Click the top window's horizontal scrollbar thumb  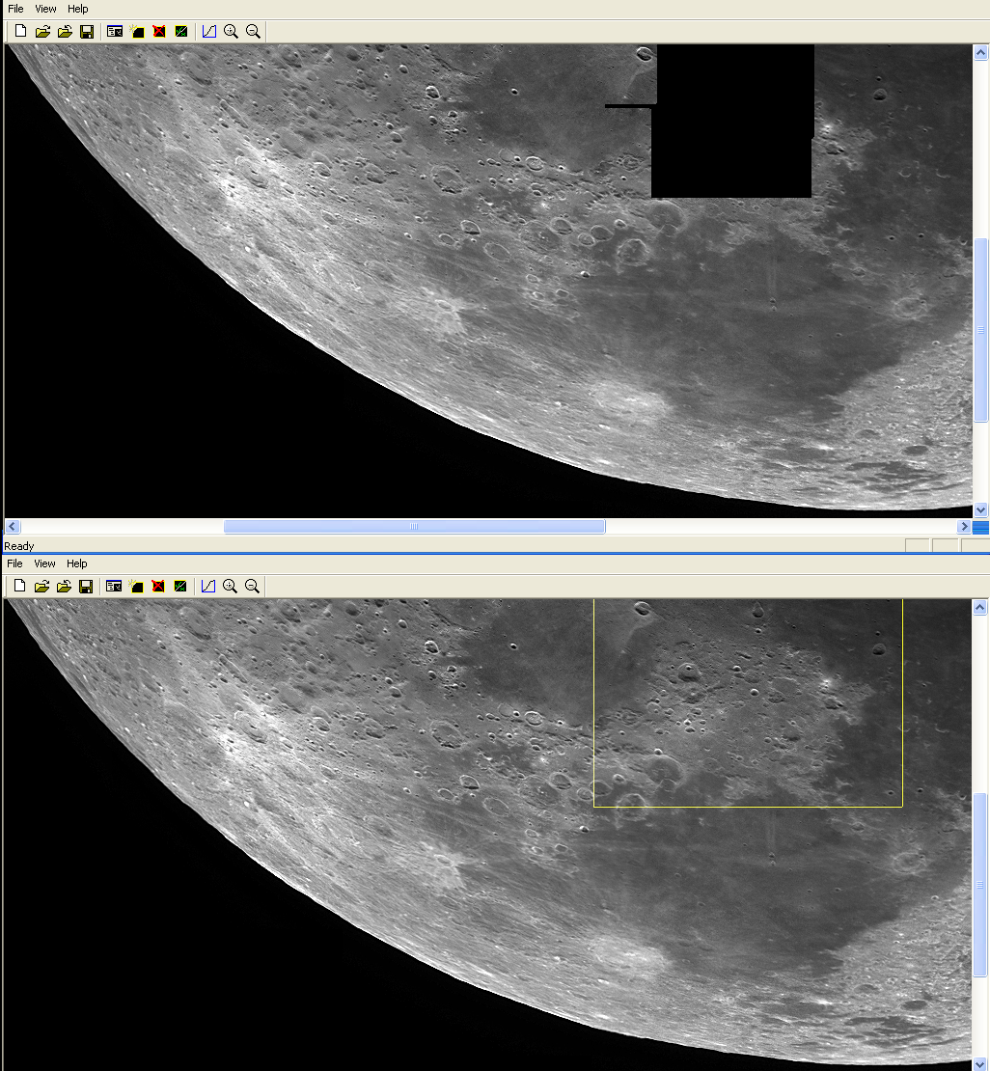pos(415,526)
